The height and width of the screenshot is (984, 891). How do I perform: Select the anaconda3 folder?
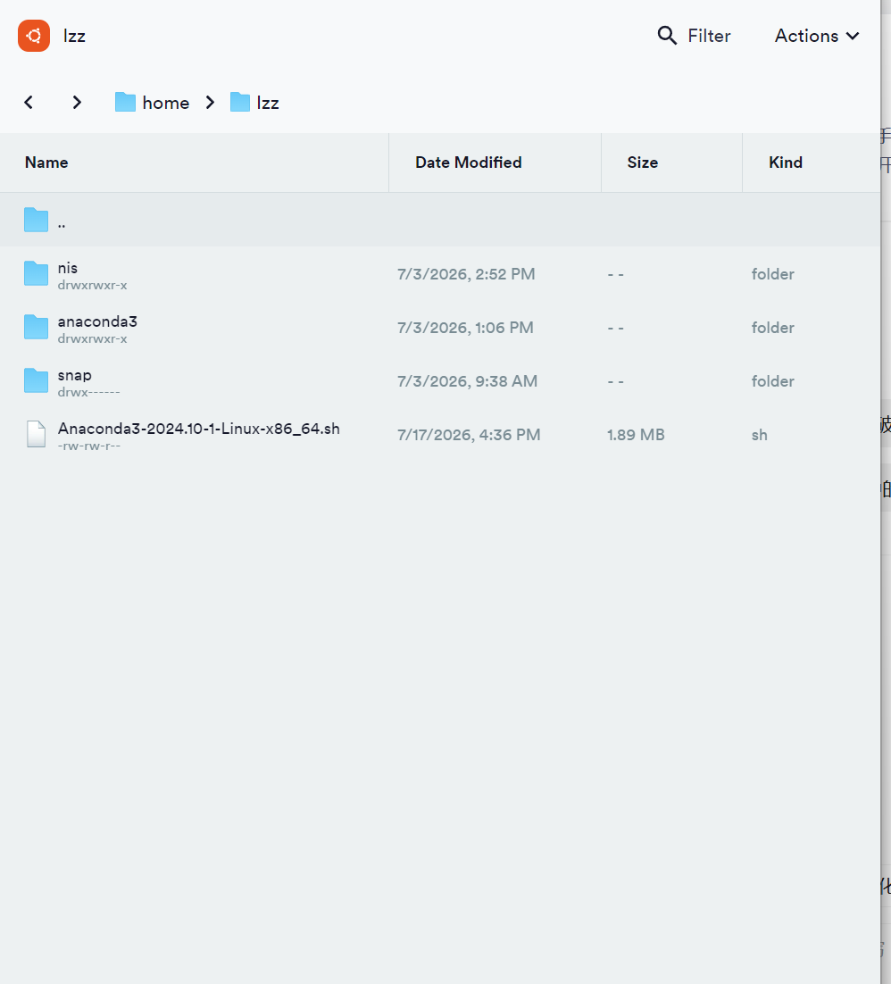[x=440, y=328]
